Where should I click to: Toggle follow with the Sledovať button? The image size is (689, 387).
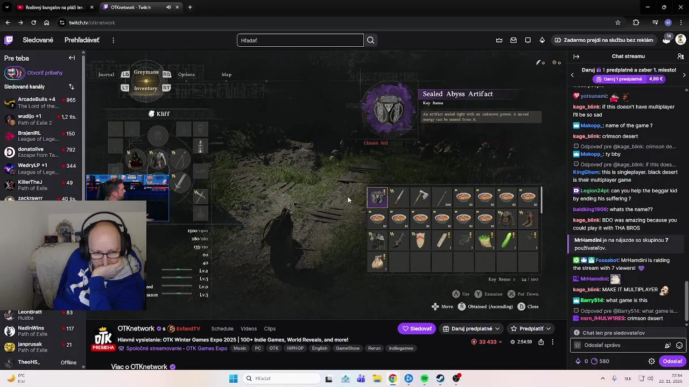417,328
